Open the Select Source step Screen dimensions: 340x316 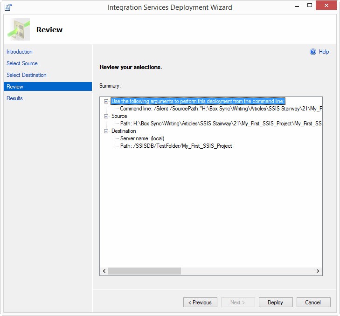click(22, 63)
